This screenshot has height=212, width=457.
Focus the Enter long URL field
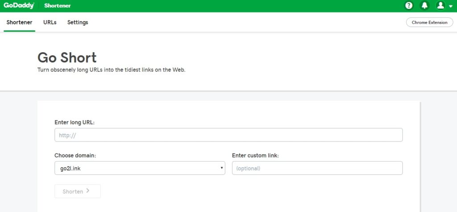pyautogui.click(x=228, y=135)
